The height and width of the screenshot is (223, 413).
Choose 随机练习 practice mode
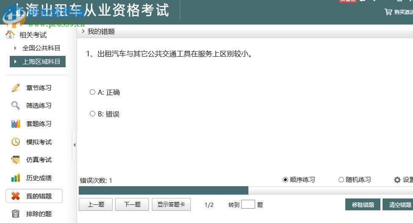(x=341, y=180)
